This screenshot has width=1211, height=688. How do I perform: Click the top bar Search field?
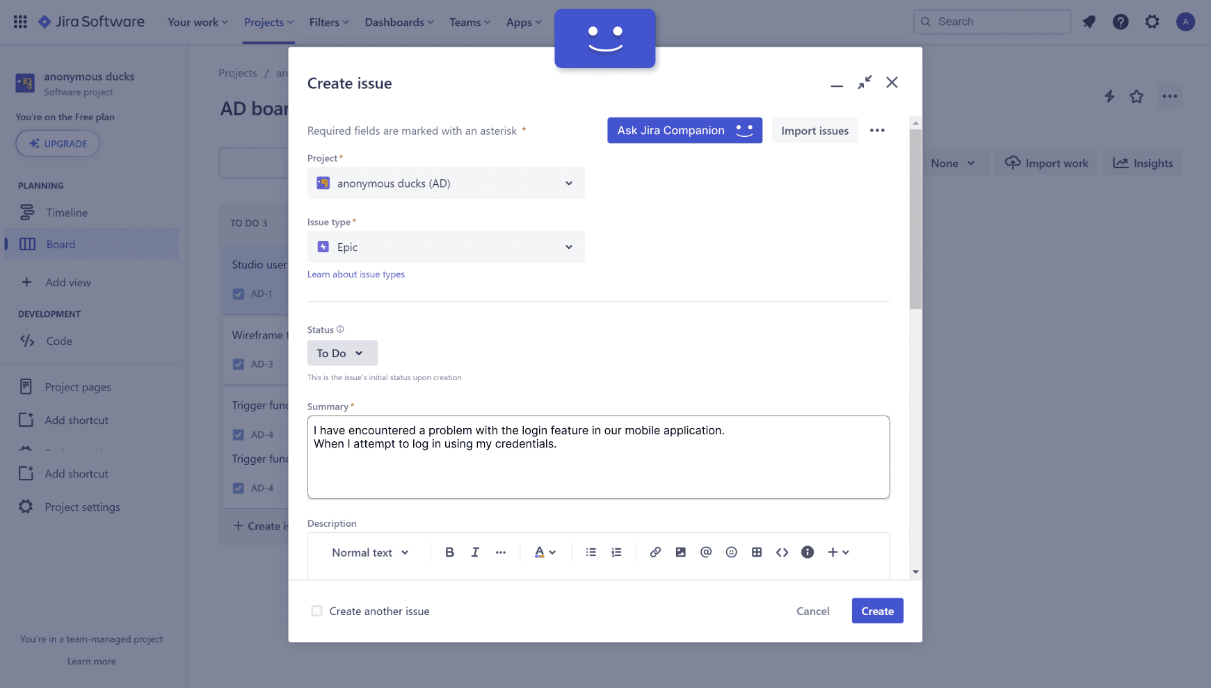click(992, 22)
